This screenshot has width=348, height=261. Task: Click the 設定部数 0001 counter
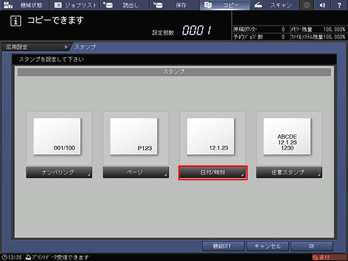coord(182,31)
